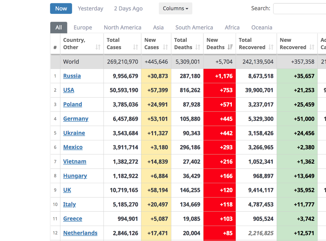Switch to Yesterday data

(x=90, y=8)
